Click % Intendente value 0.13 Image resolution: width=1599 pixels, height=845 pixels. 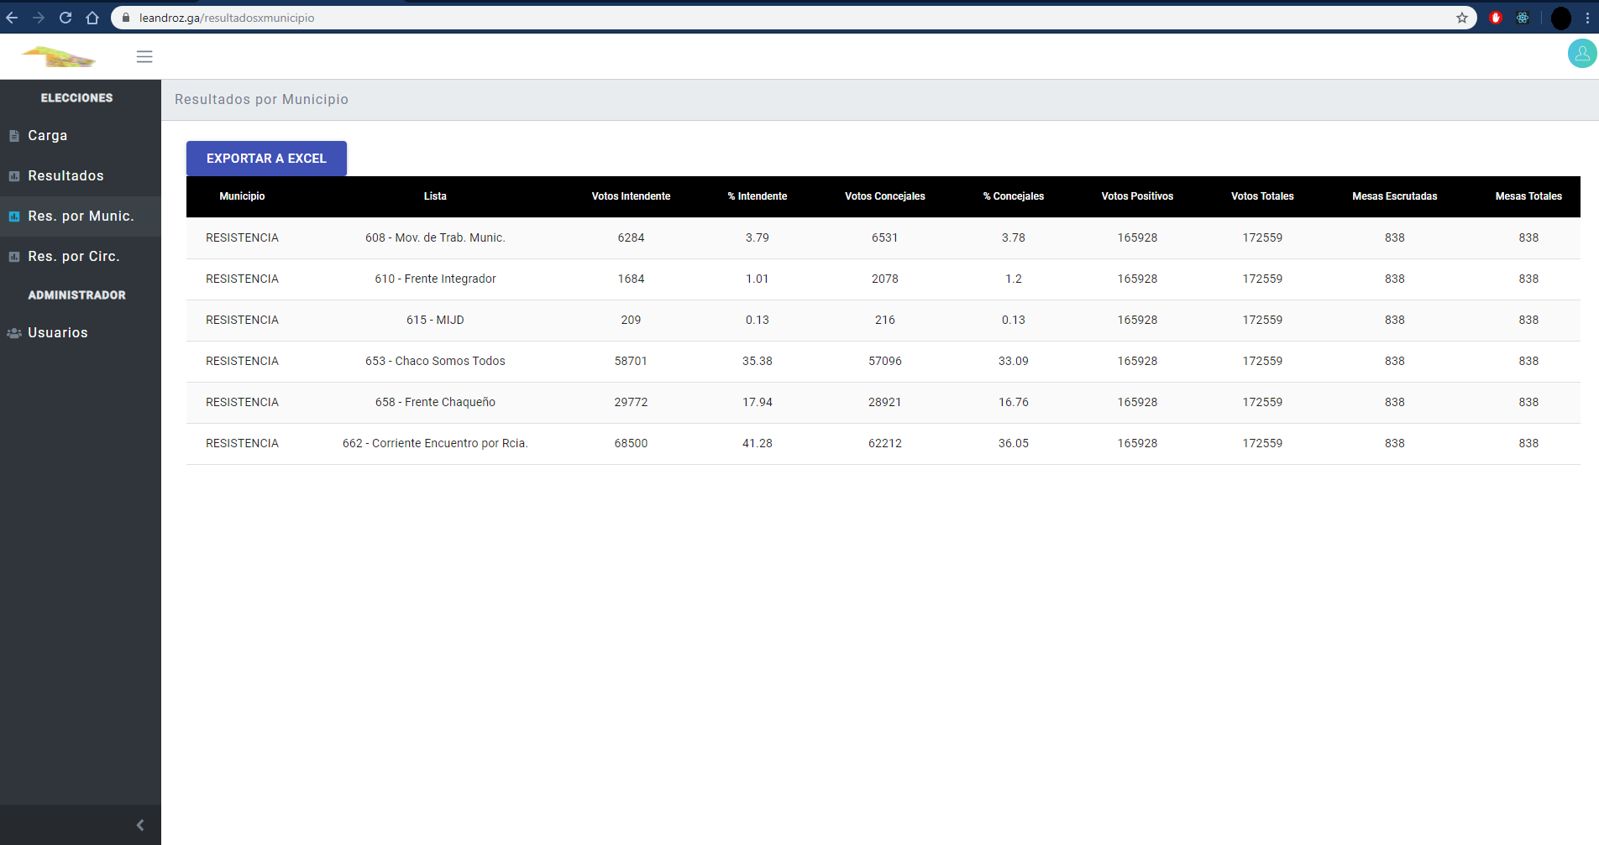(x=758, y=320)
